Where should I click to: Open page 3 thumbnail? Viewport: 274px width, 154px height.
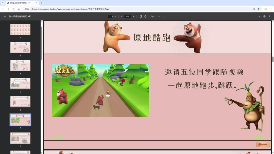[20, 47]
